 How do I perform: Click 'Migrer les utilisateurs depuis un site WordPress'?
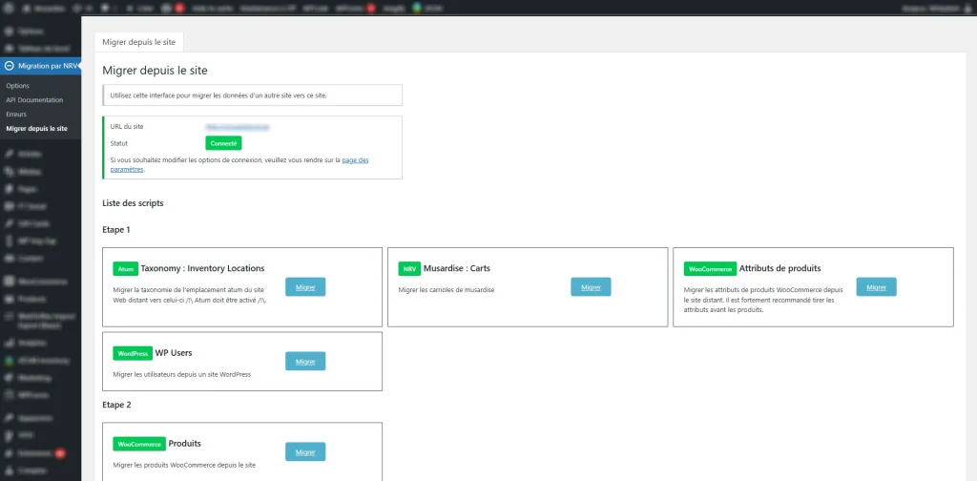(x=182, y=374)
